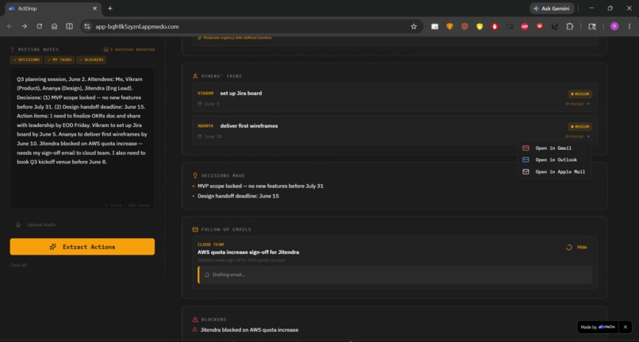Click the Clear all link
Image resolution: width=639 pixels, height=342 pixels.
(18, 265)
